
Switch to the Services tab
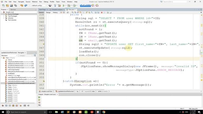tap(13, 9)
